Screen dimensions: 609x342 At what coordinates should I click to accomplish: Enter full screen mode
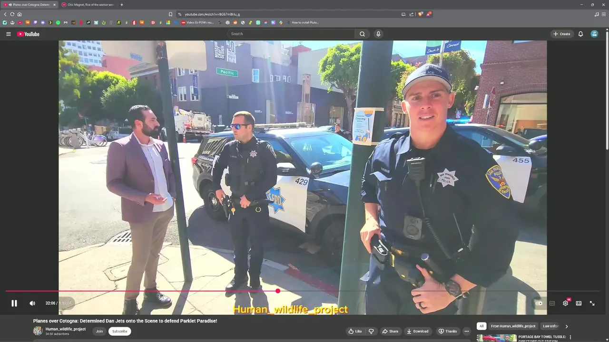tap(592, 303)
